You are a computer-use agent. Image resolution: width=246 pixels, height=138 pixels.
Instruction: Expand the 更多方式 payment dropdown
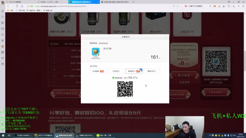point(152,71)
